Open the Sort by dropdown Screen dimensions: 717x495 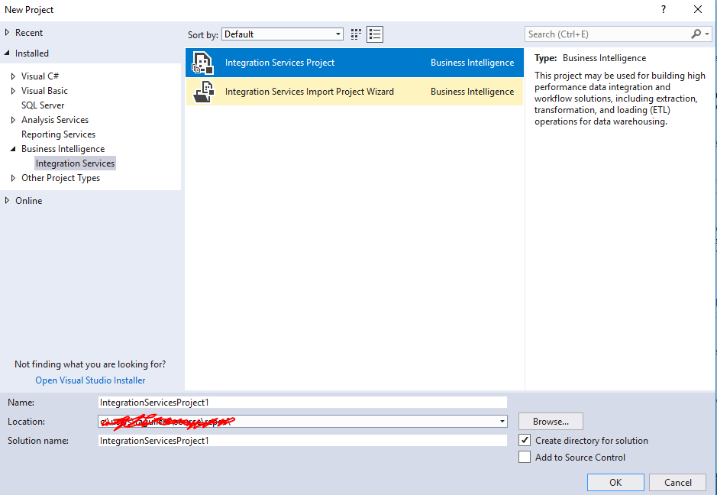pyautogui.click(x=282, y=34)
